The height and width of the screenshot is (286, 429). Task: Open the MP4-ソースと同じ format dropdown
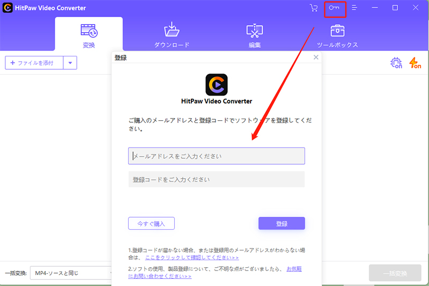[x=72, y=273]
